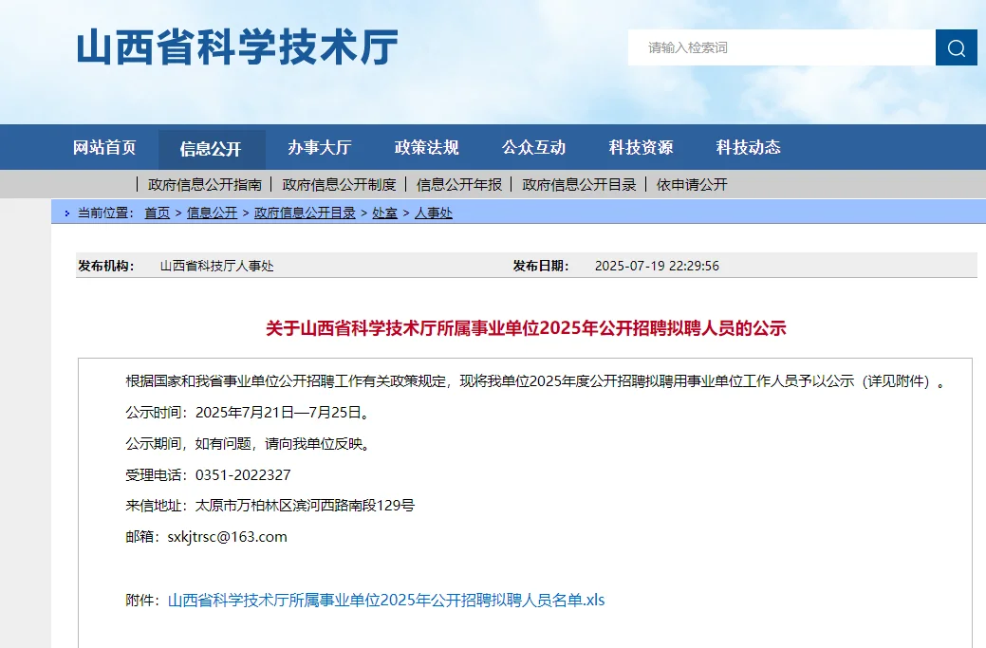Click the breadcrumb arrow icon before 当前位置
Screen dimensions: 986x648
67,213
